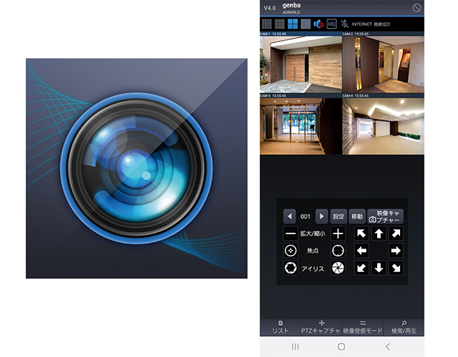458x357 pixels.
Task: Pan camera right with right arrow
Action: [x=396, y=251]
